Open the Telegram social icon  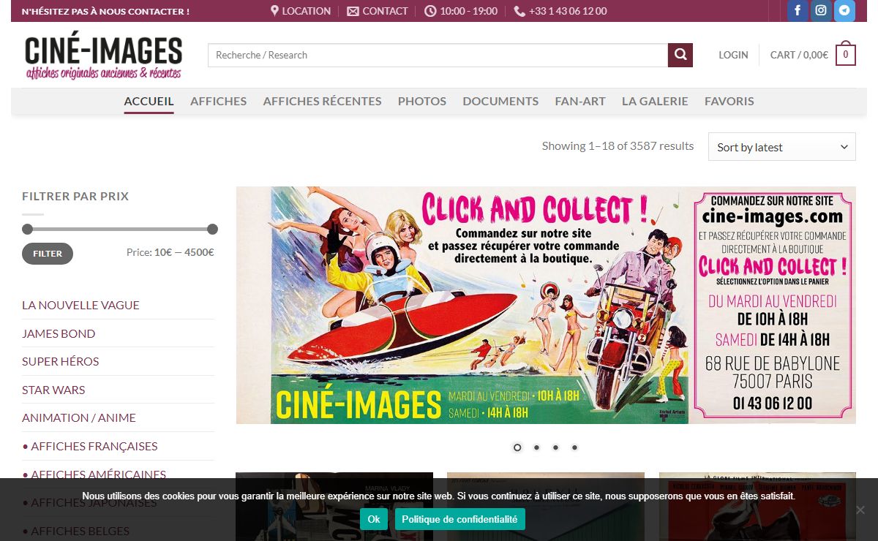844,11
